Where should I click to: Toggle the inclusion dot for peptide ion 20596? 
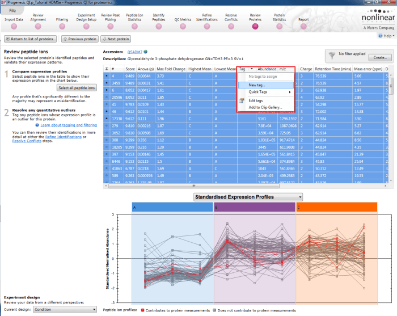[x=107, y=97]
